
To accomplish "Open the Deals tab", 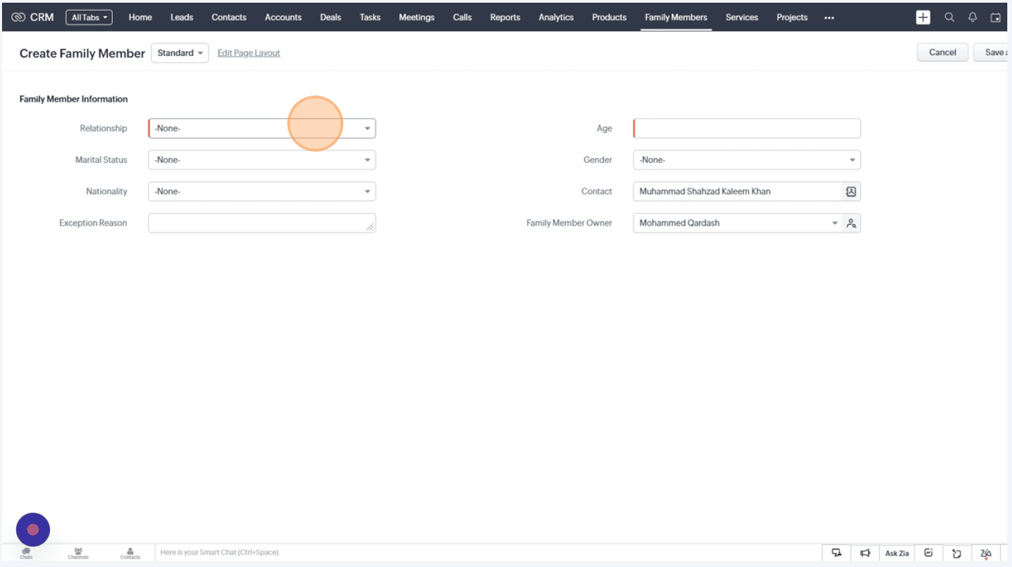I will tap(330, 18).
